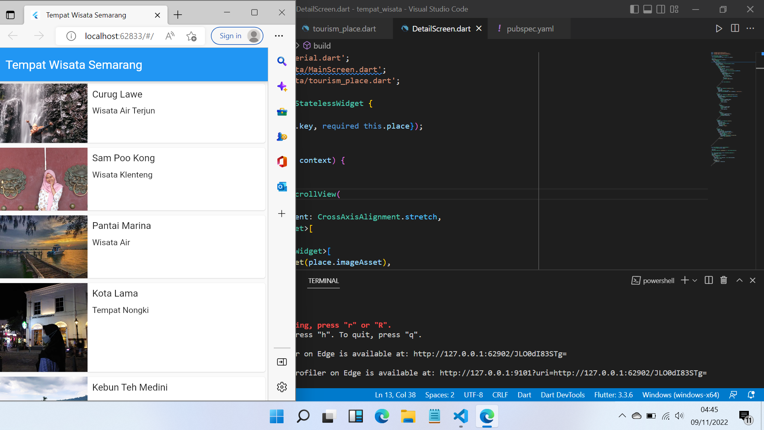Click the Edge sidebar search icon

282,61
